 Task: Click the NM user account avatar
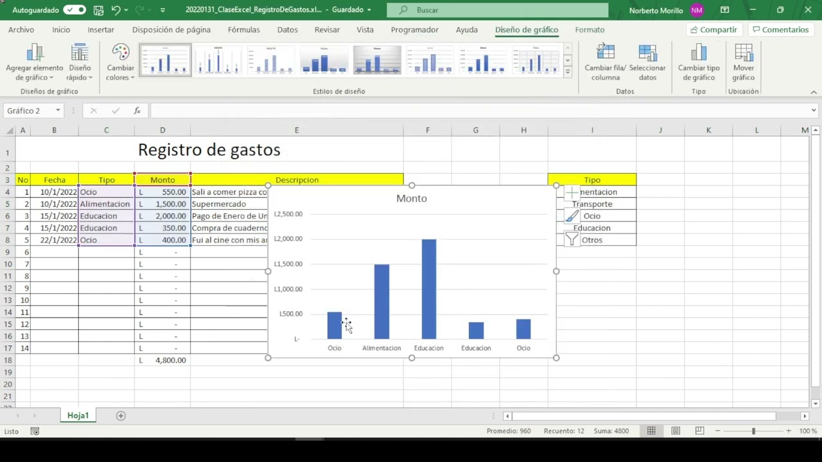tap(697, 10)
